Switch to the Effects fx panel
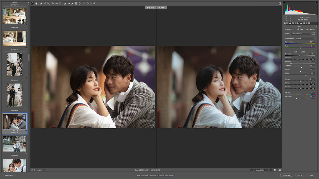The width and height of the screenshot is (319, 179). (301, 23)
